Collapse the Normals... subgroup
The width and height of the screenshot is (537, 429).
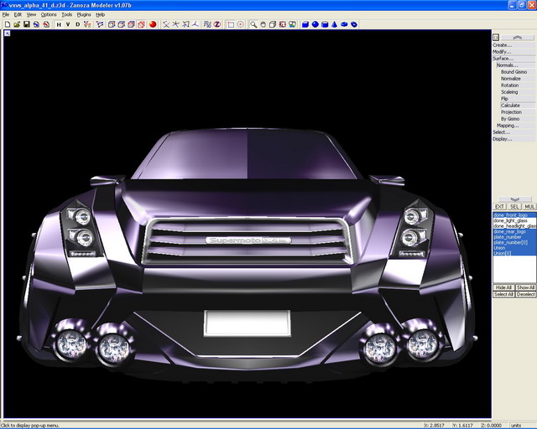[x=516, y=65]
